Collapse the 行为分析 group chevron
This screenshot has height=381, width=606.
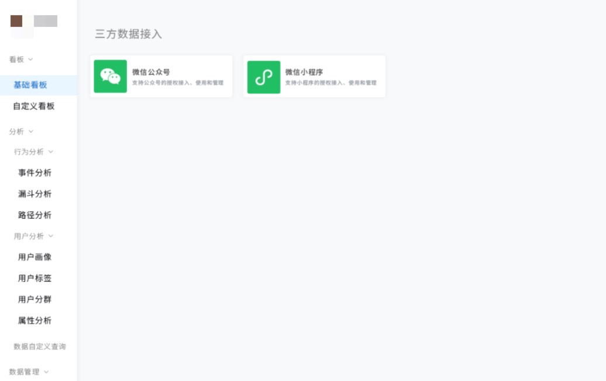(51, 152)
